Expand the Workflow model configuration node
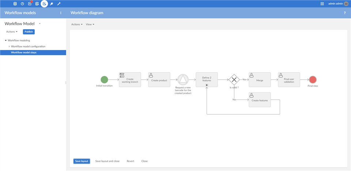 [x=9, y=46]
